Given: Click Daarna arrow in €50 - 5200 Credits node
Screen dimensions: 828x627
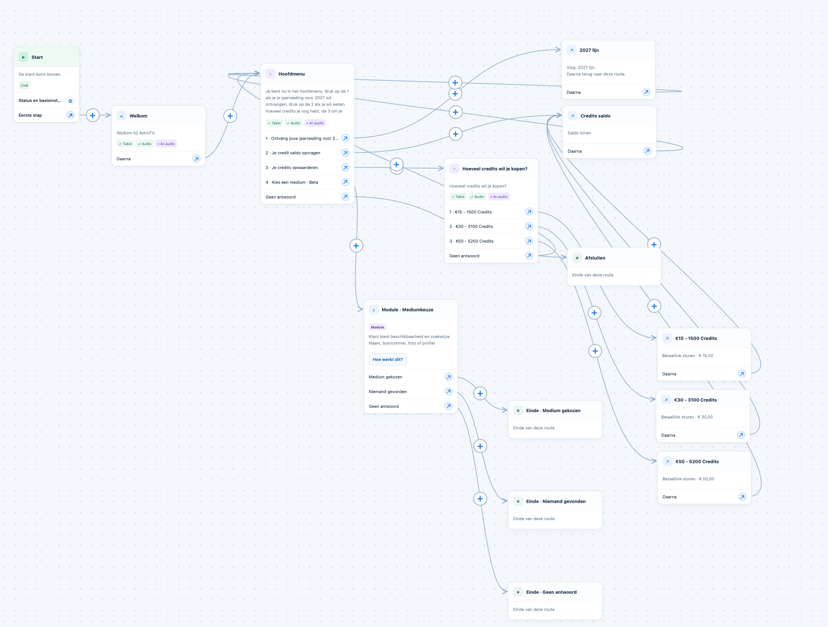Looking at the screenshot, I should [742, 497].
